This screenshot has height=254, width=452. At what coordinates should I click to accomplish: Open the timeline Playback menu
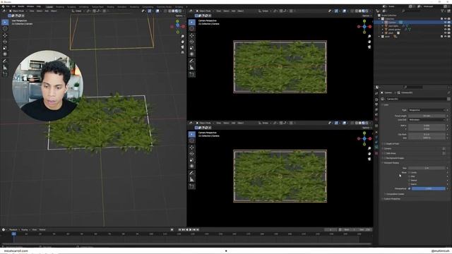coord(13,230)
